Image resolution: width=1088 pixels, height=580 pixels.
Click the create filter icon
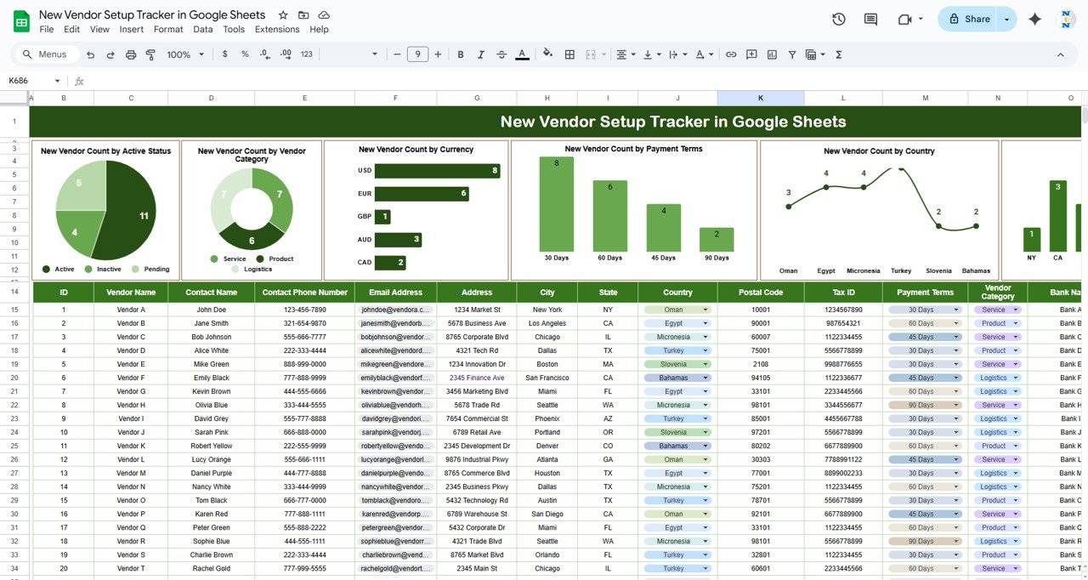coord(792,54)
